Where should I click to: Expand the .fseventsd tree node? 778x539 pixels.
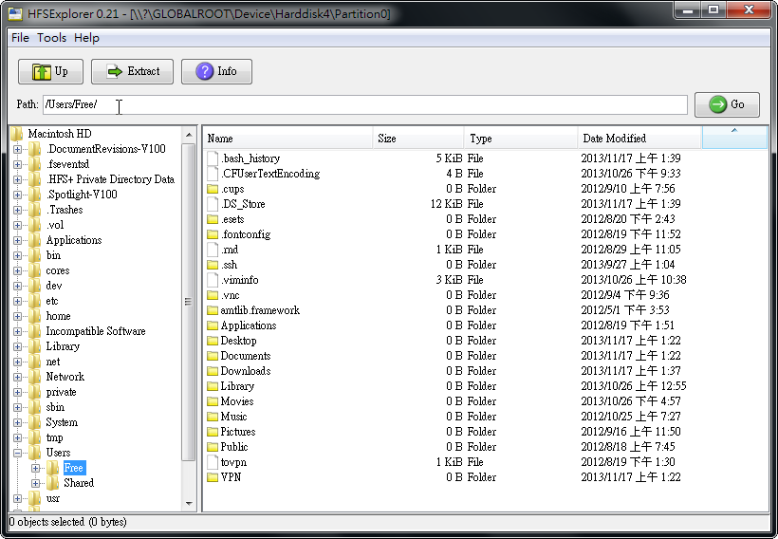17,164
